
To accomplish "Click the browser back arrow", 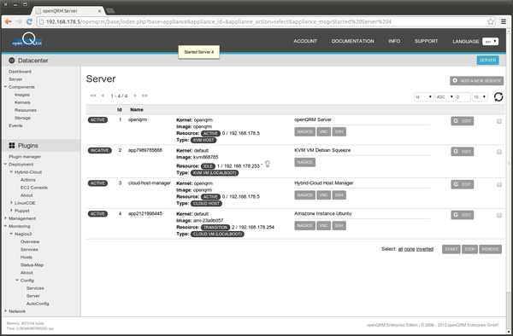I will 8,21.
